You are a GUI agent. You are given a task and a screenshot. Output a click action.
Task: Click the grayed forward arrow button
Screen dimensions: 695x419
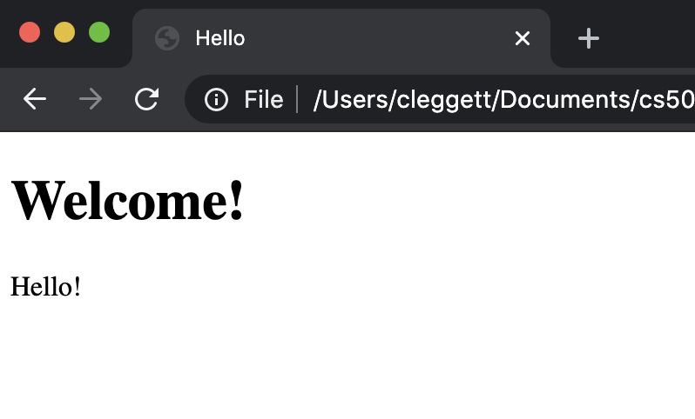pyautogui.click(x=91, y=100)
